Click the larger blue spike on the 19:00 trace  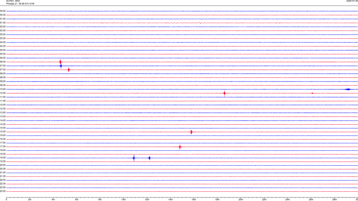click(x=134, y=158)
